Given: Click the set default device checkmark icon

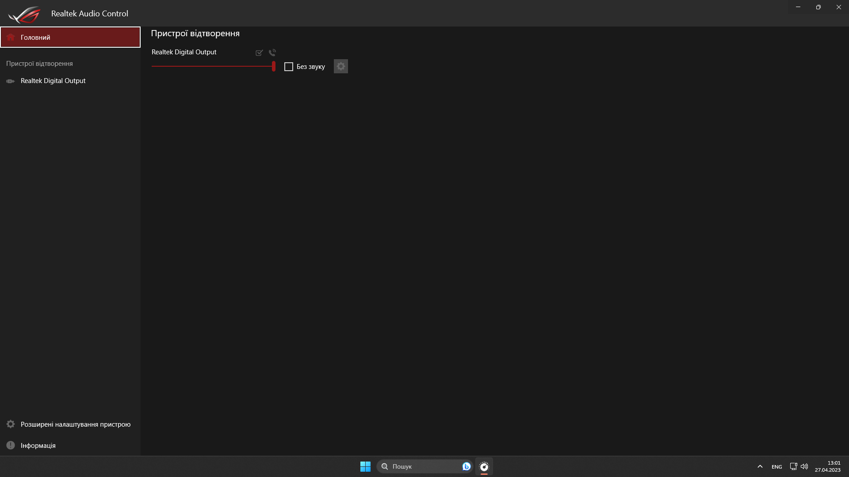Looking at the screenshot, I should (259, 53).
